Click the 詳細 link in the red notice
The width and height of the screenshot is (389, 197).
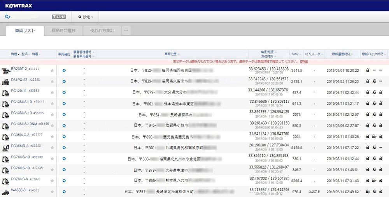coord(304,62)
